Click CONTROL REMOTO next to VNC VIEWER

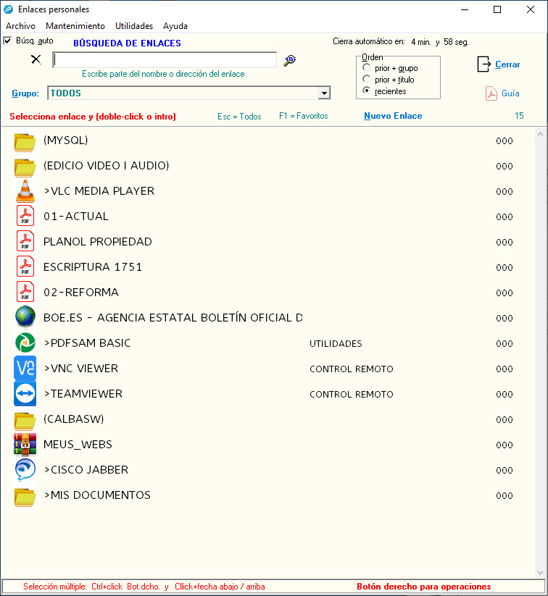[352, 369]
